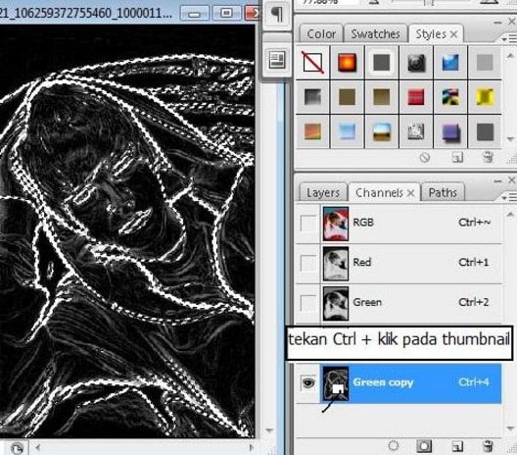Delete current channel trash icon
The height and width of the screenshot is (455, 517).
point(488,446)
